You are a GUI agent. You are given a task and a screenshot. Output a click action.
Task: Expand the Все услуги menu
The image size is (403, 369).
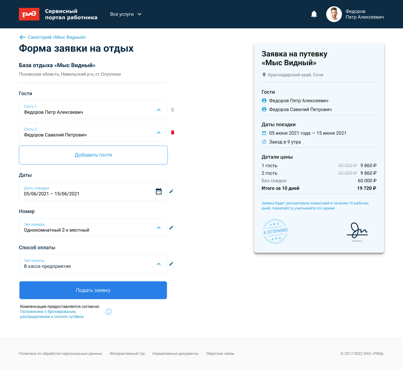126,14
